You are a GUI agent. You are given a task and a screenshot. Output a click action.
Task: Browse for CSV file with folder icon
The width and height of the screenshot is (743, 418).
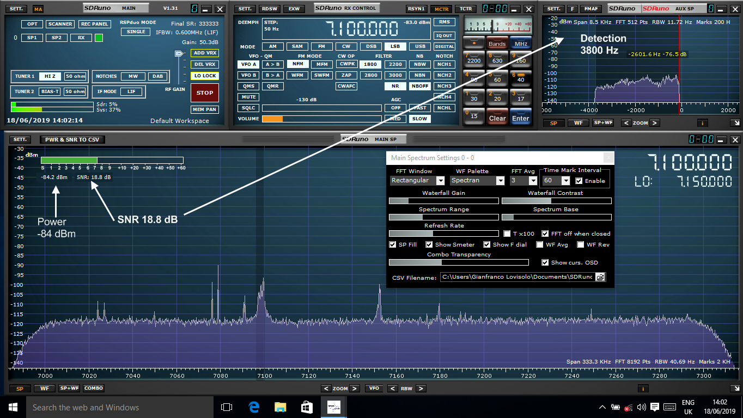click(x=600, y=277)
